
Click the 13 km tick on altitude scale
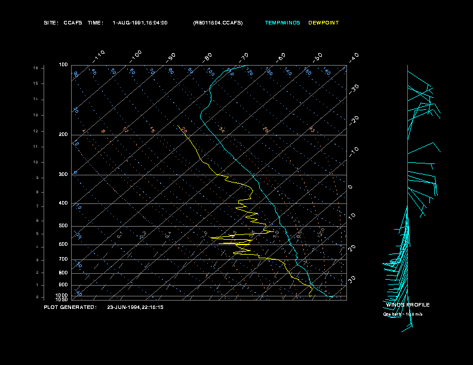click(36, 115)
